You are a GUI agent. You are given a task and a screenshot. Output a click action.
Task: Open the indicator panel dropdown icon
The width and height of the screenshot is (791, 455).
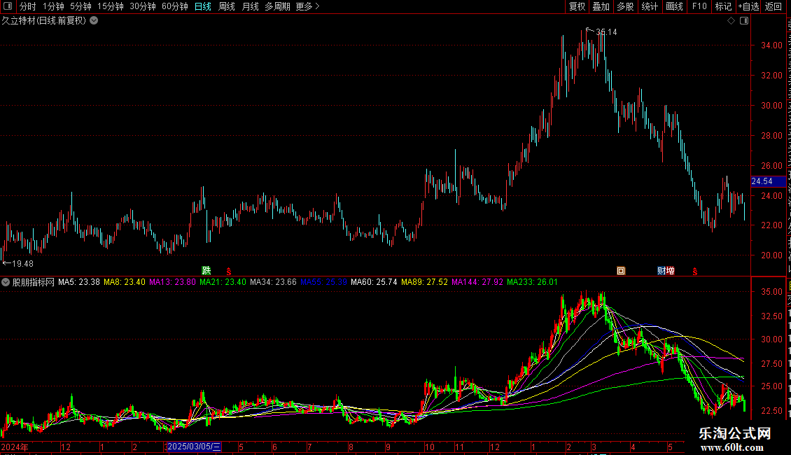coord(6,283)
